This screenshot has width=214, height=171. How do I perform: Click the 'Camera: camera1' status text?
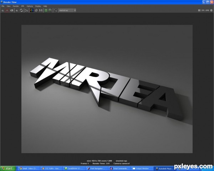[x=122, y=164]
